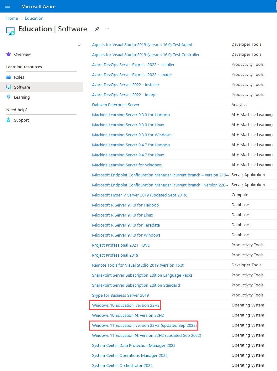
Task: Open SharePoint Server Subscription Edition Language Packs
Action: [x=142, y=275]
